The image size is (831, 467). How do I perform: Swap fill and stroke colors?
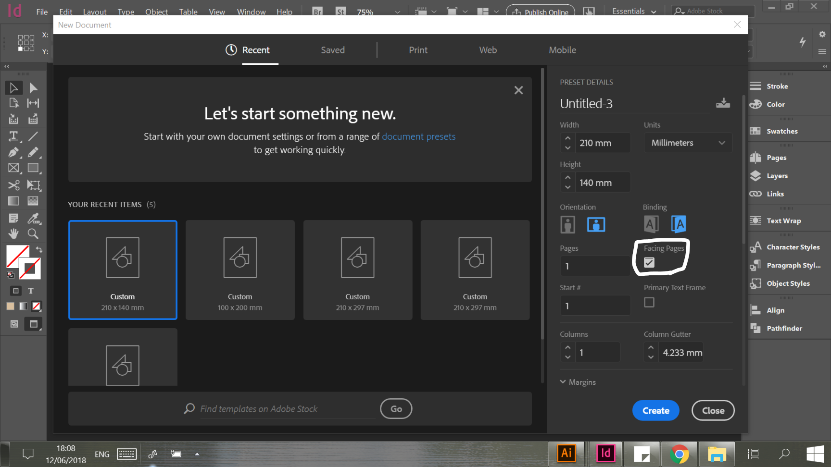point(39,250)
